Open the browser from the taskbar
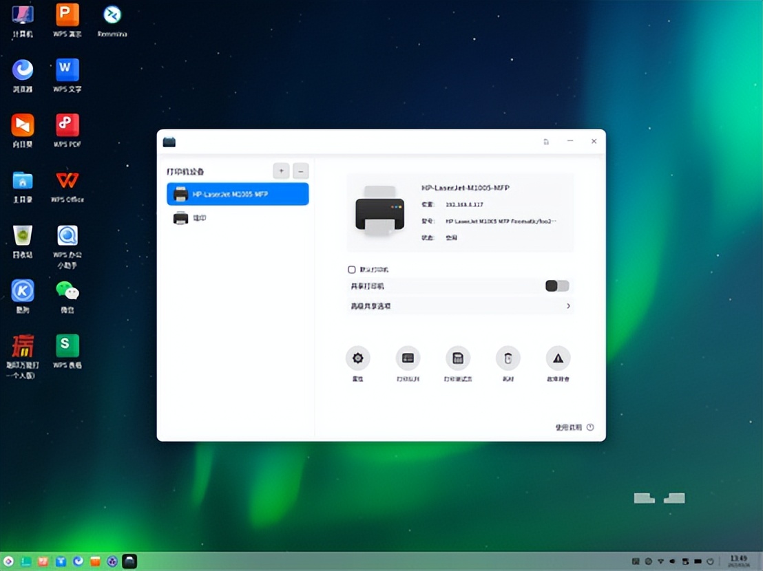 coord(78,561)
